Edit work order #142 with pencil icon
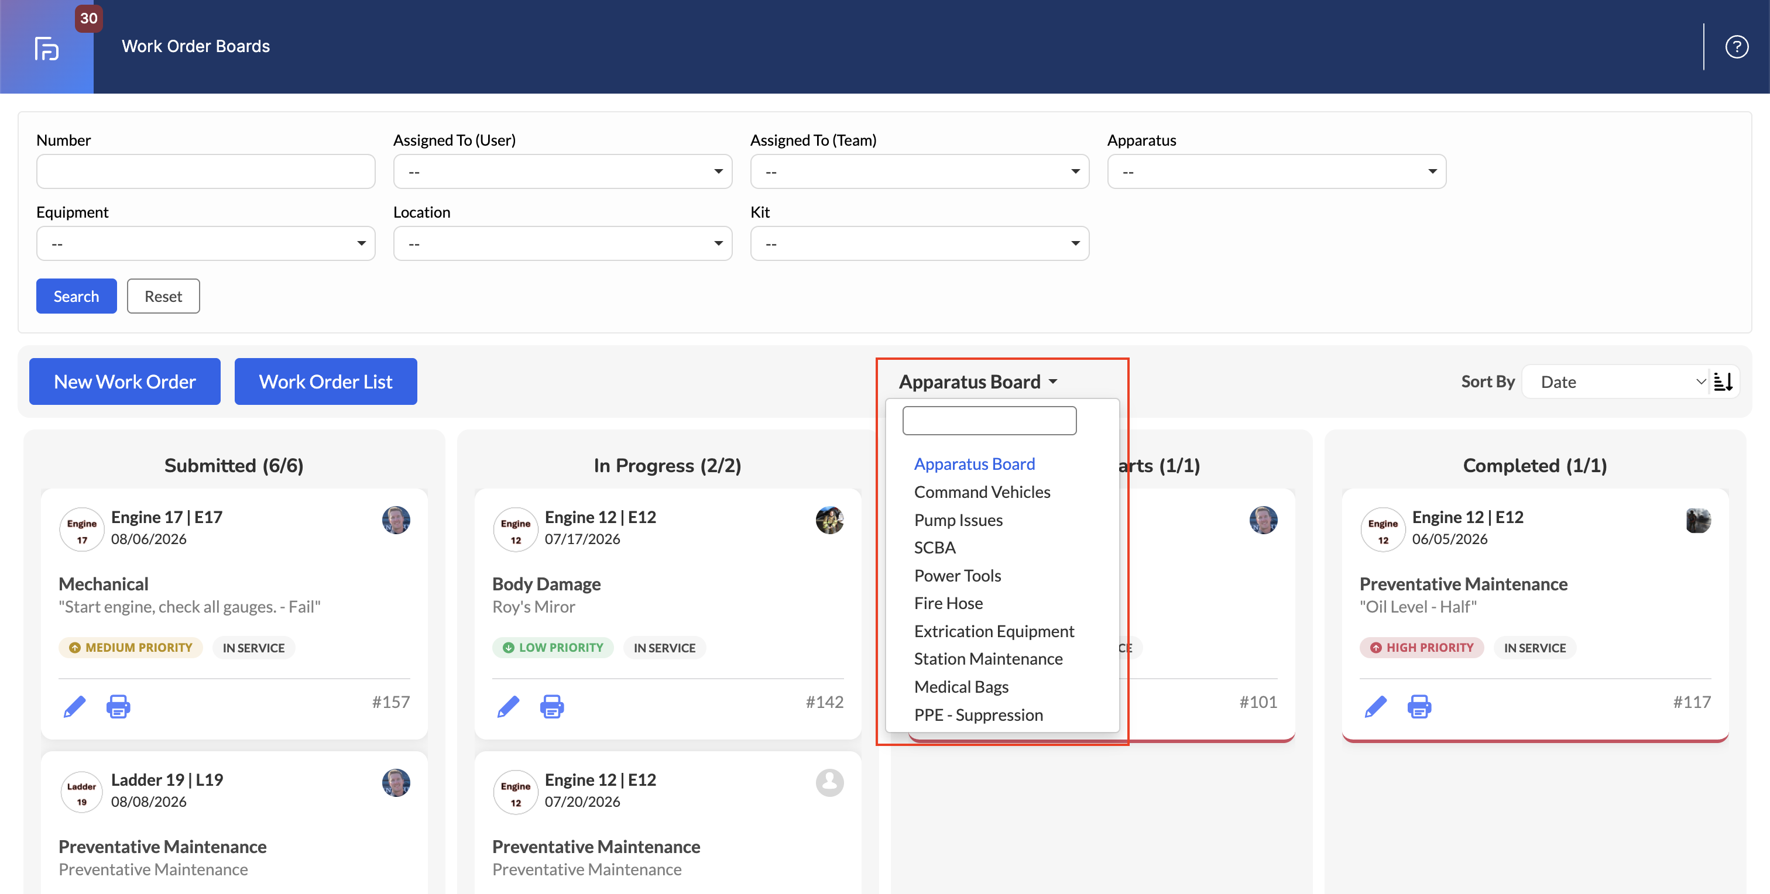Image resolution: width=1770 pixels, height=894 pixels. click(509, 706)
